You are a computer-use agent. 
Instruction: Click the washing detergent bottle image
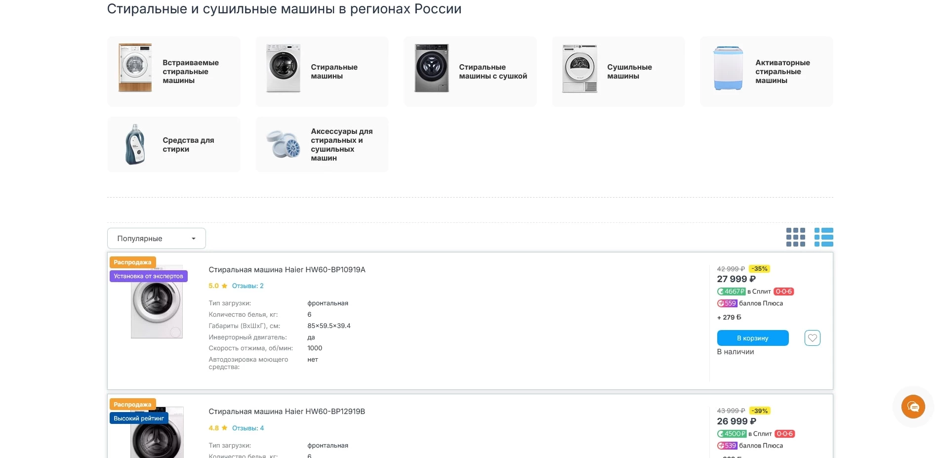(x=135, y=144)
